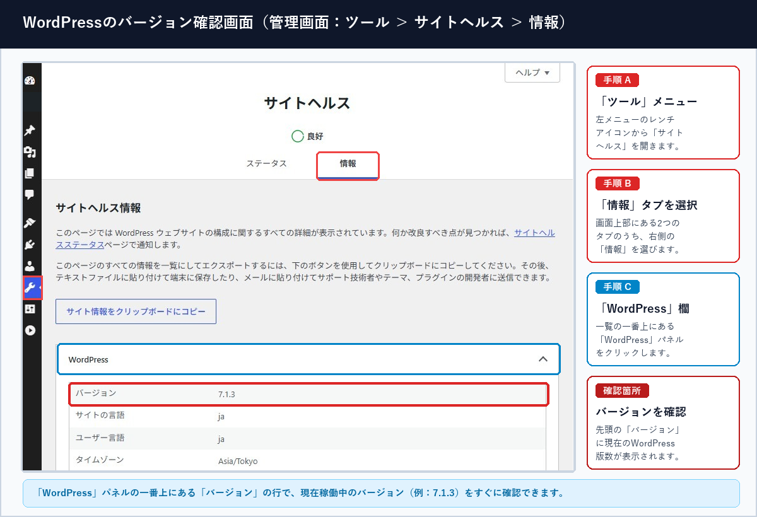Open Tools wrench icon in sidebar
The width and height of the screenshot is (757, 517).
32,288
